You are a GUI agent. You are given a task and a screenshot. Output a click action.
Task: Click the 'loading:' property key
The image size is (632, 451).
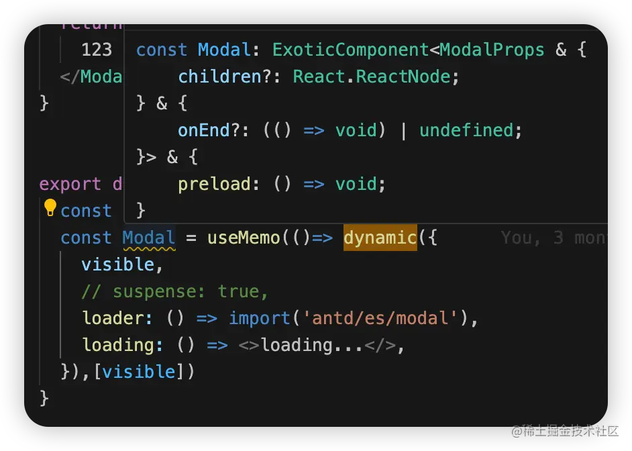[123, 346]
